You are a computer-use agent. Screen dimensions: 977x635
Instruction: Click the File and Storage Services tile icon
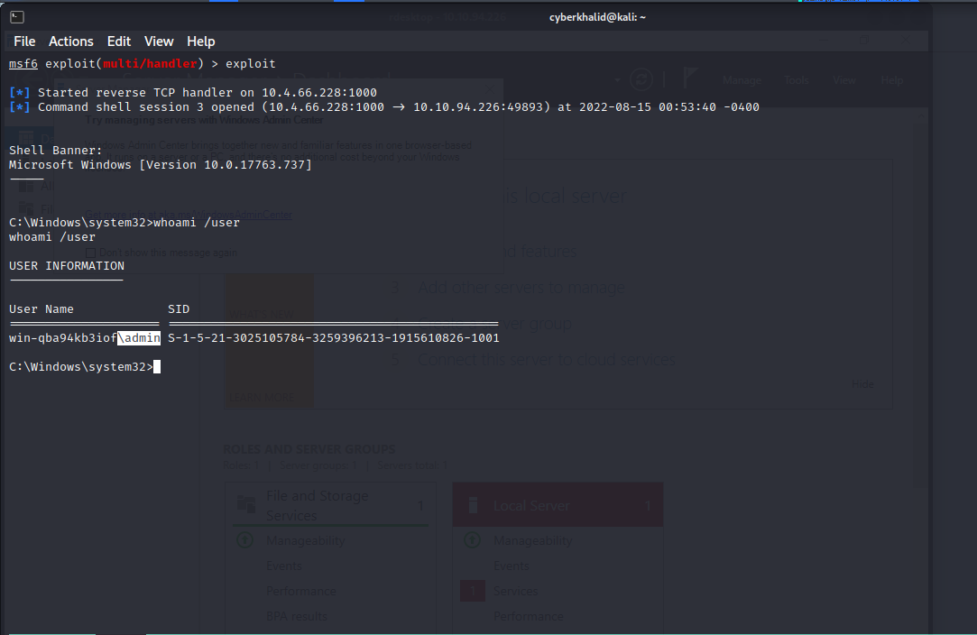pyautogui.click(x=246, y=504)
